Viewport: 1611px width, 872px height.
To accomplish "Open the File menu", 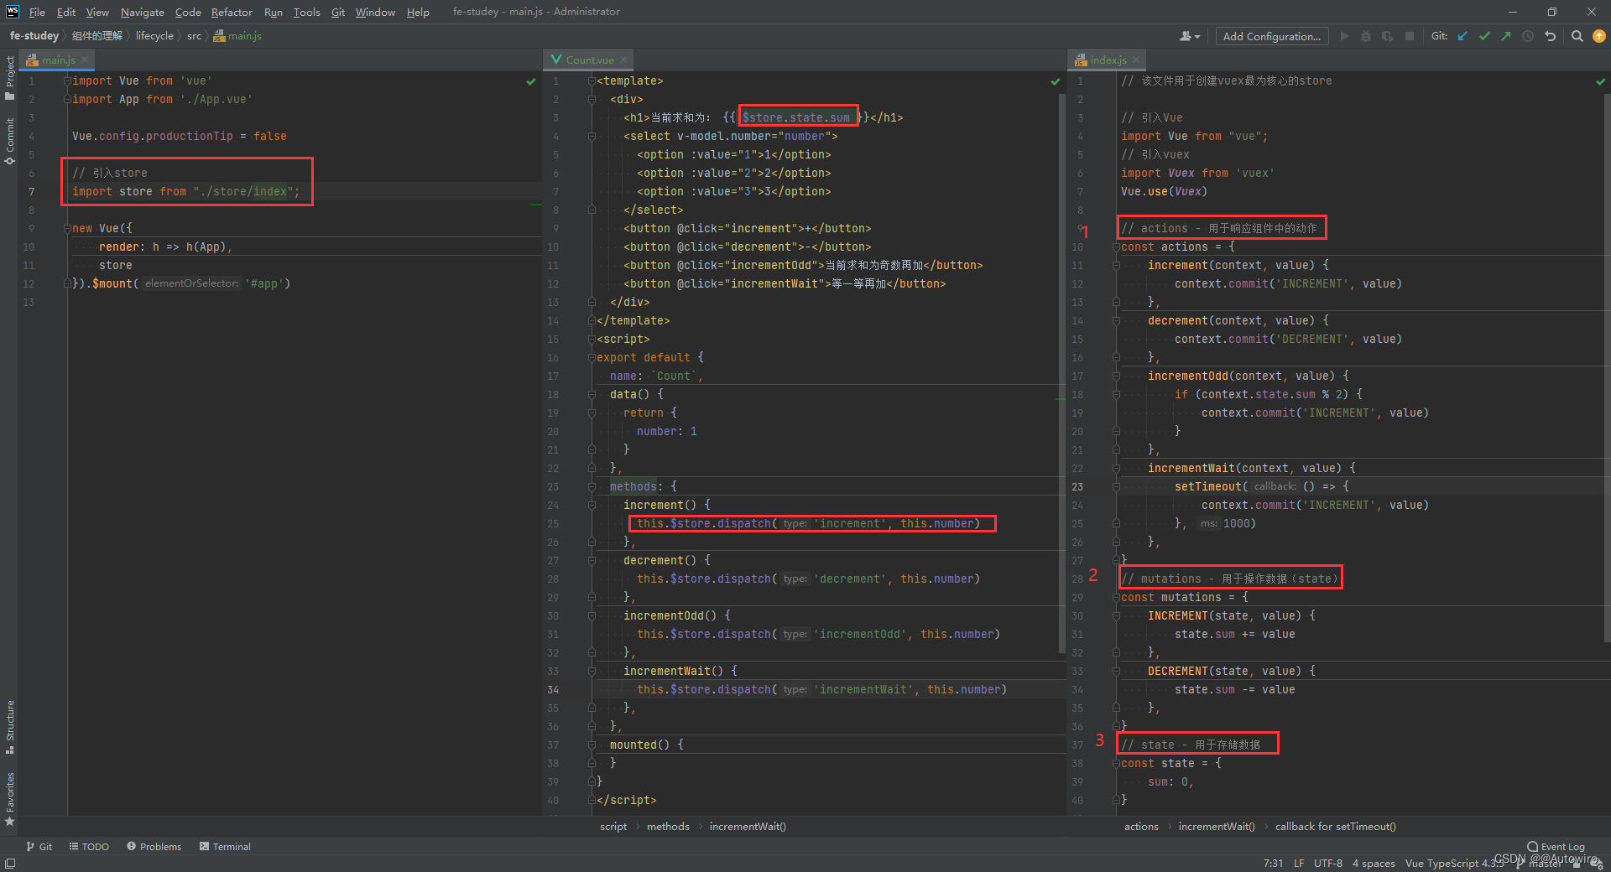I will tap(37, 12).
